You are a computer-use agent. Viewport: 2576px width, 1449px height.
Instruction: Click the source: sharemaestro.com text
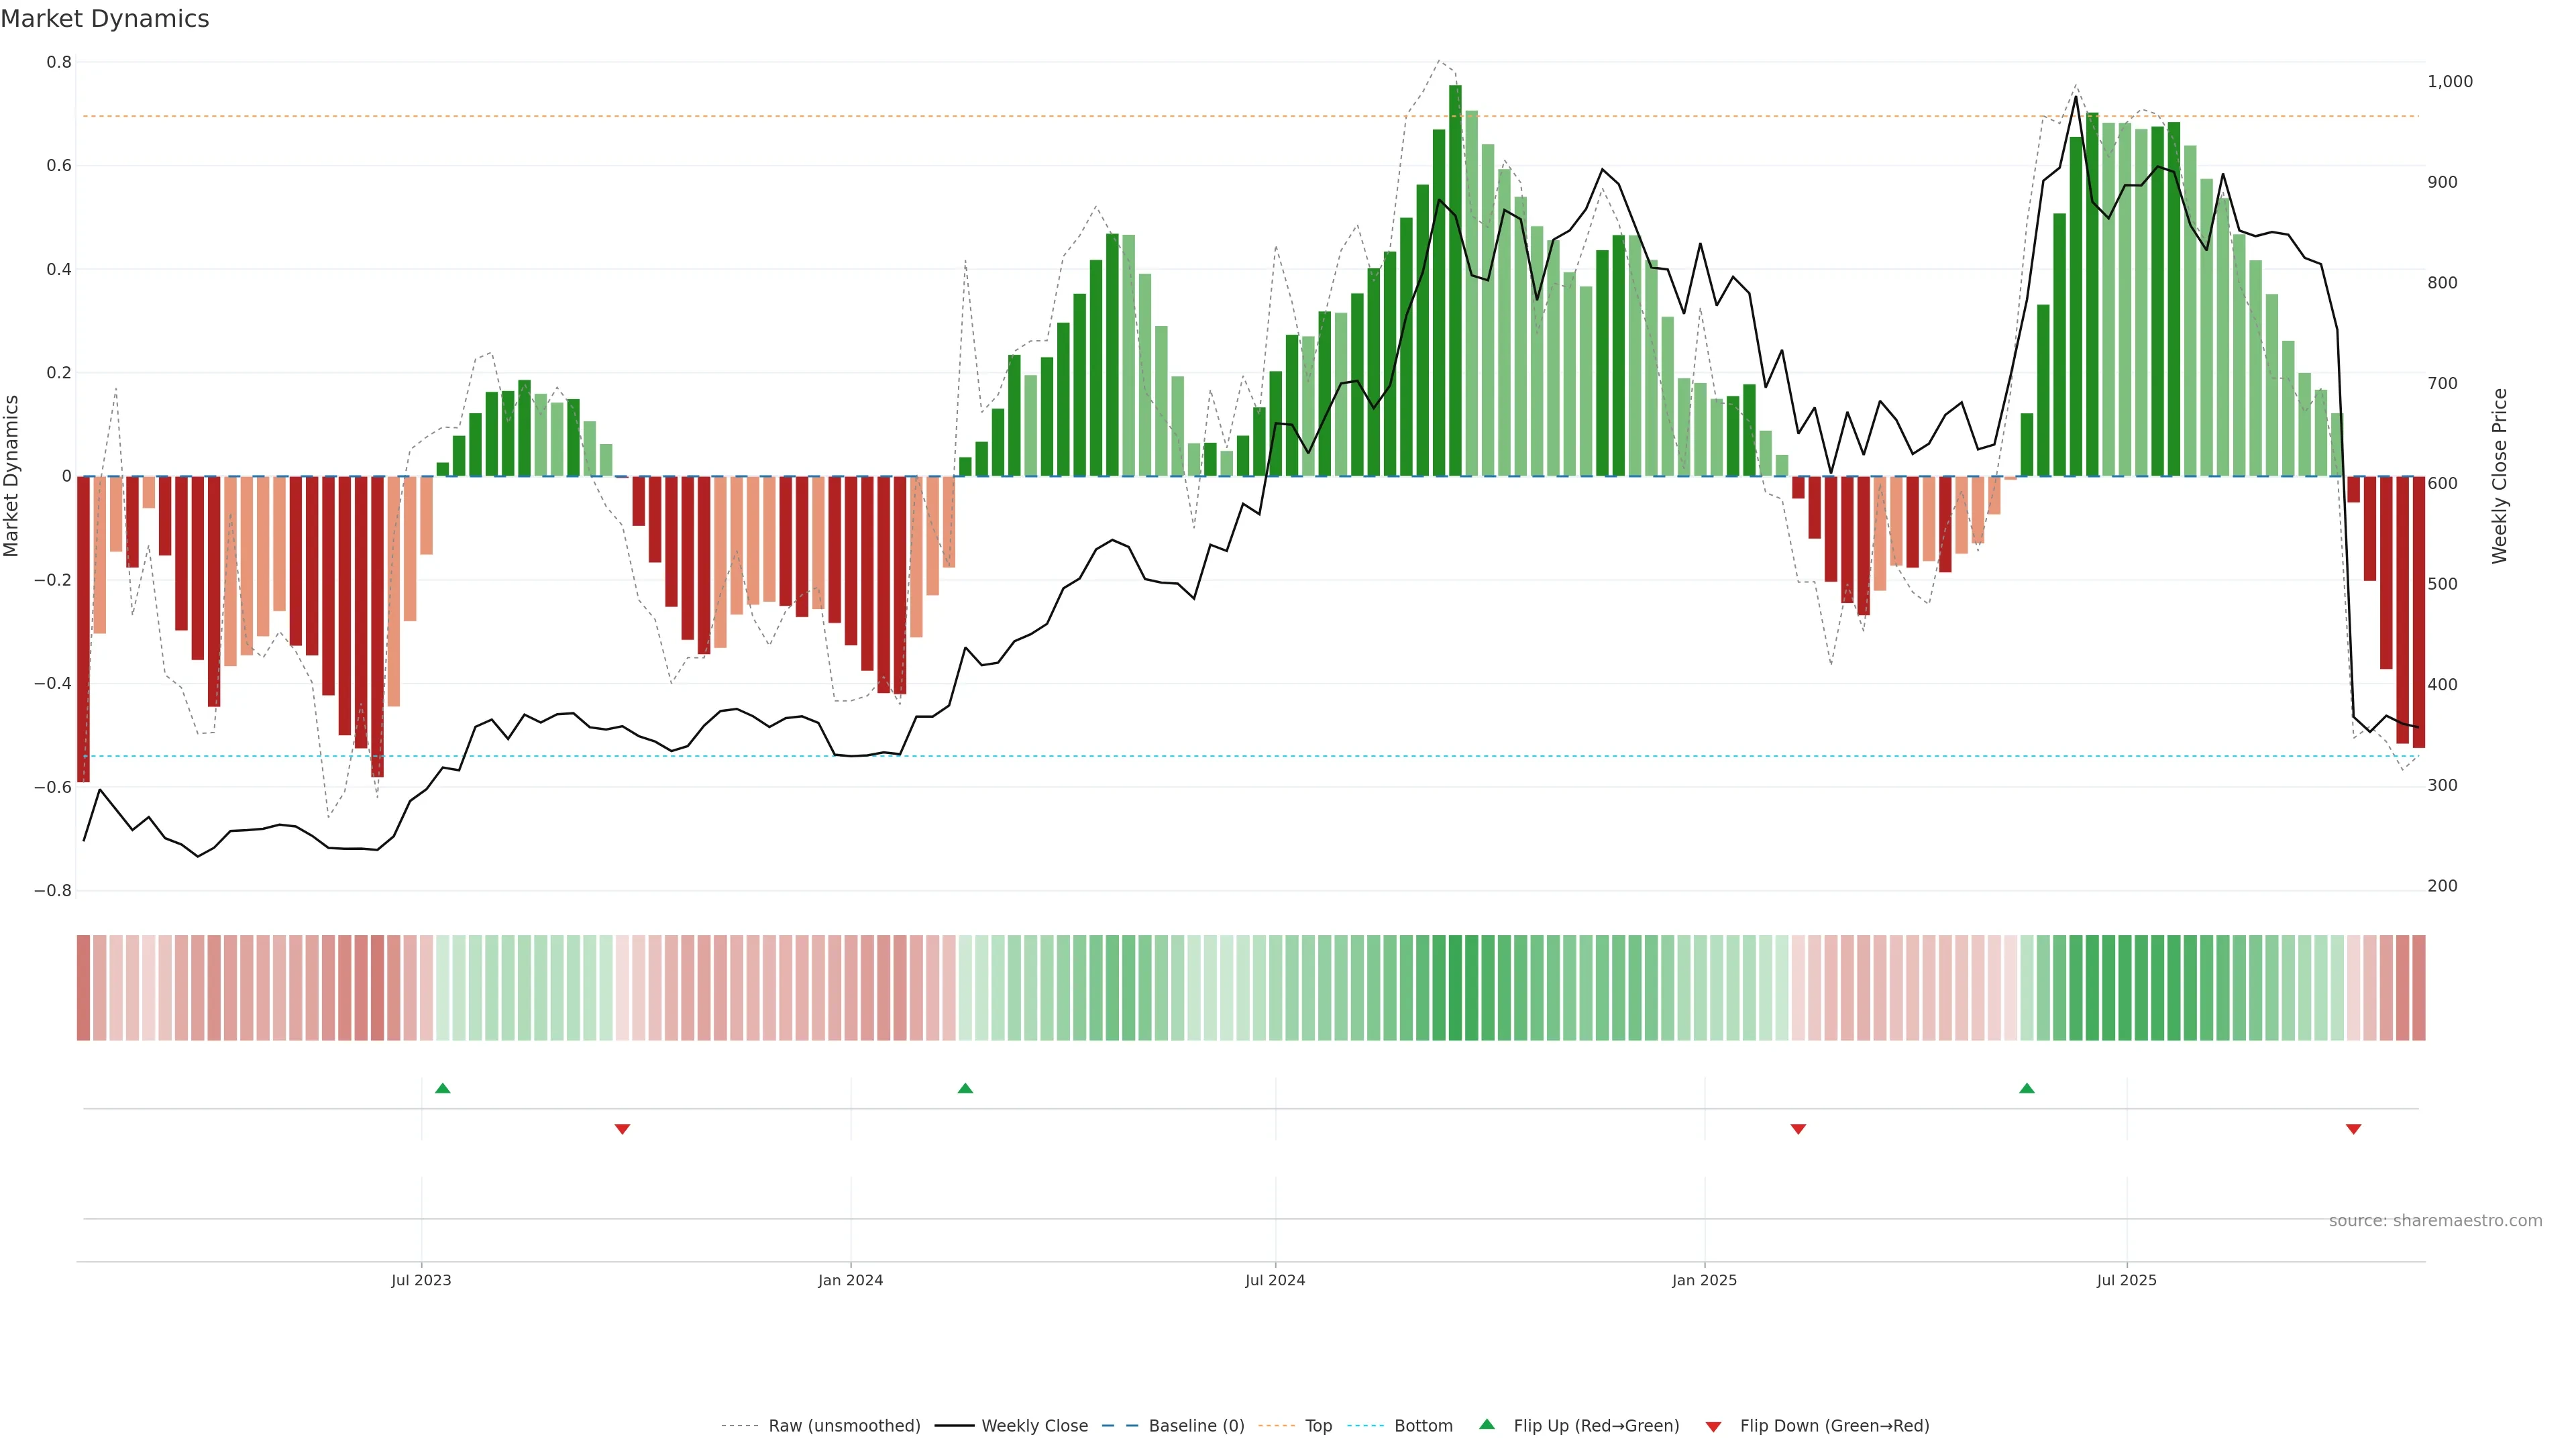point(2435,1221)
